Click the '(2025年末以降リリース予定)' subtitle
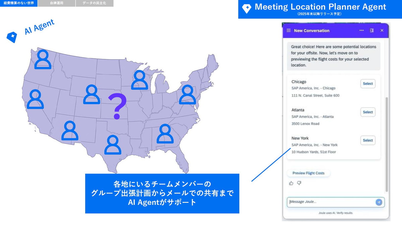 pos(319,14)
